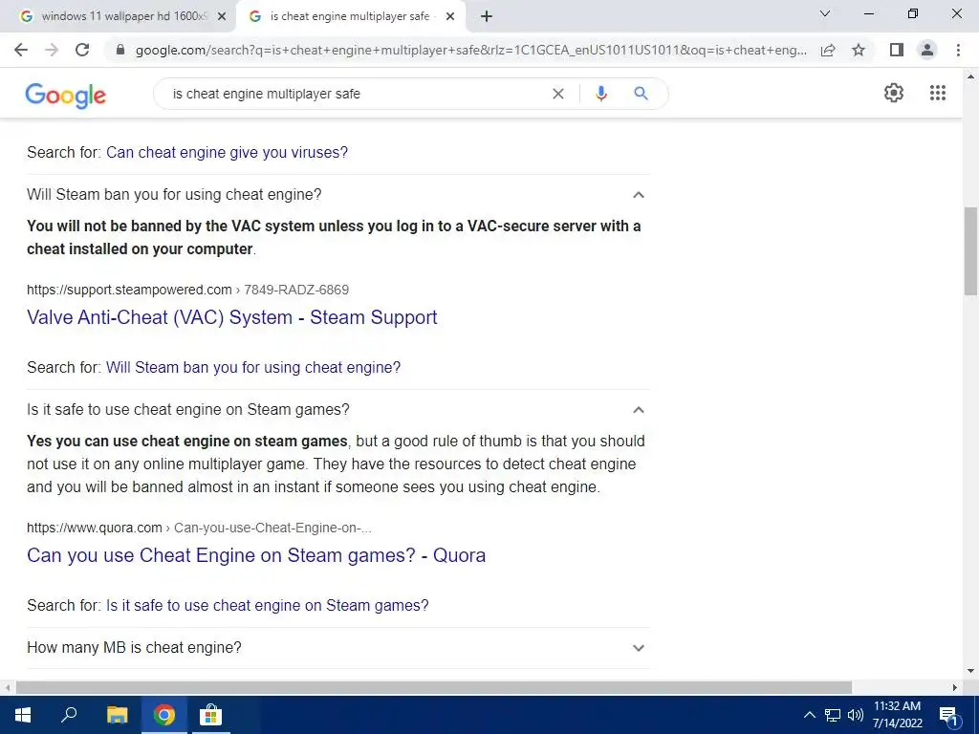
Task: Click the vertical scrollbar thumb
Action: tap(970, 251)
